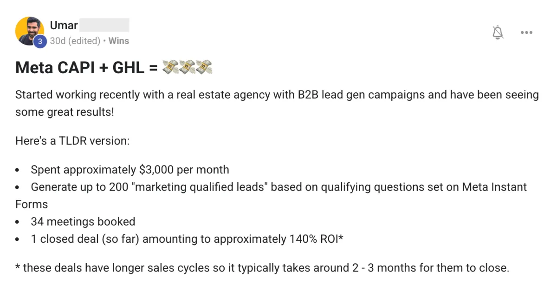Viewport: 557px width, 285px height.
Task: Toggle the post notification bell
Action: coord(498,32)
